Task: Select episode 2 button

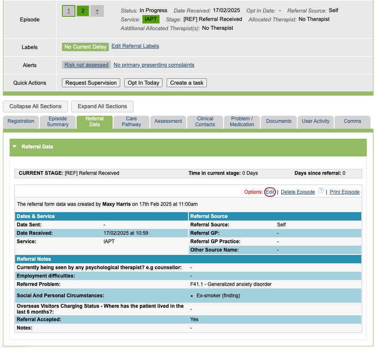Action: [82, 11]
